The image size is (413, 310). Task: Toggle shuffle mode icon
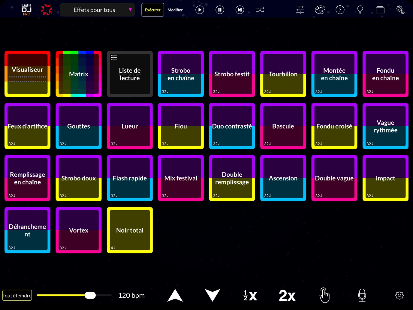pos(260,10)
